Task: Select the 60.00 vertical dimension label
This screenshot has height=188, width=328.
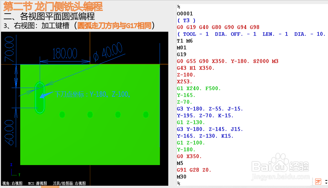Action: click(9, 132)
